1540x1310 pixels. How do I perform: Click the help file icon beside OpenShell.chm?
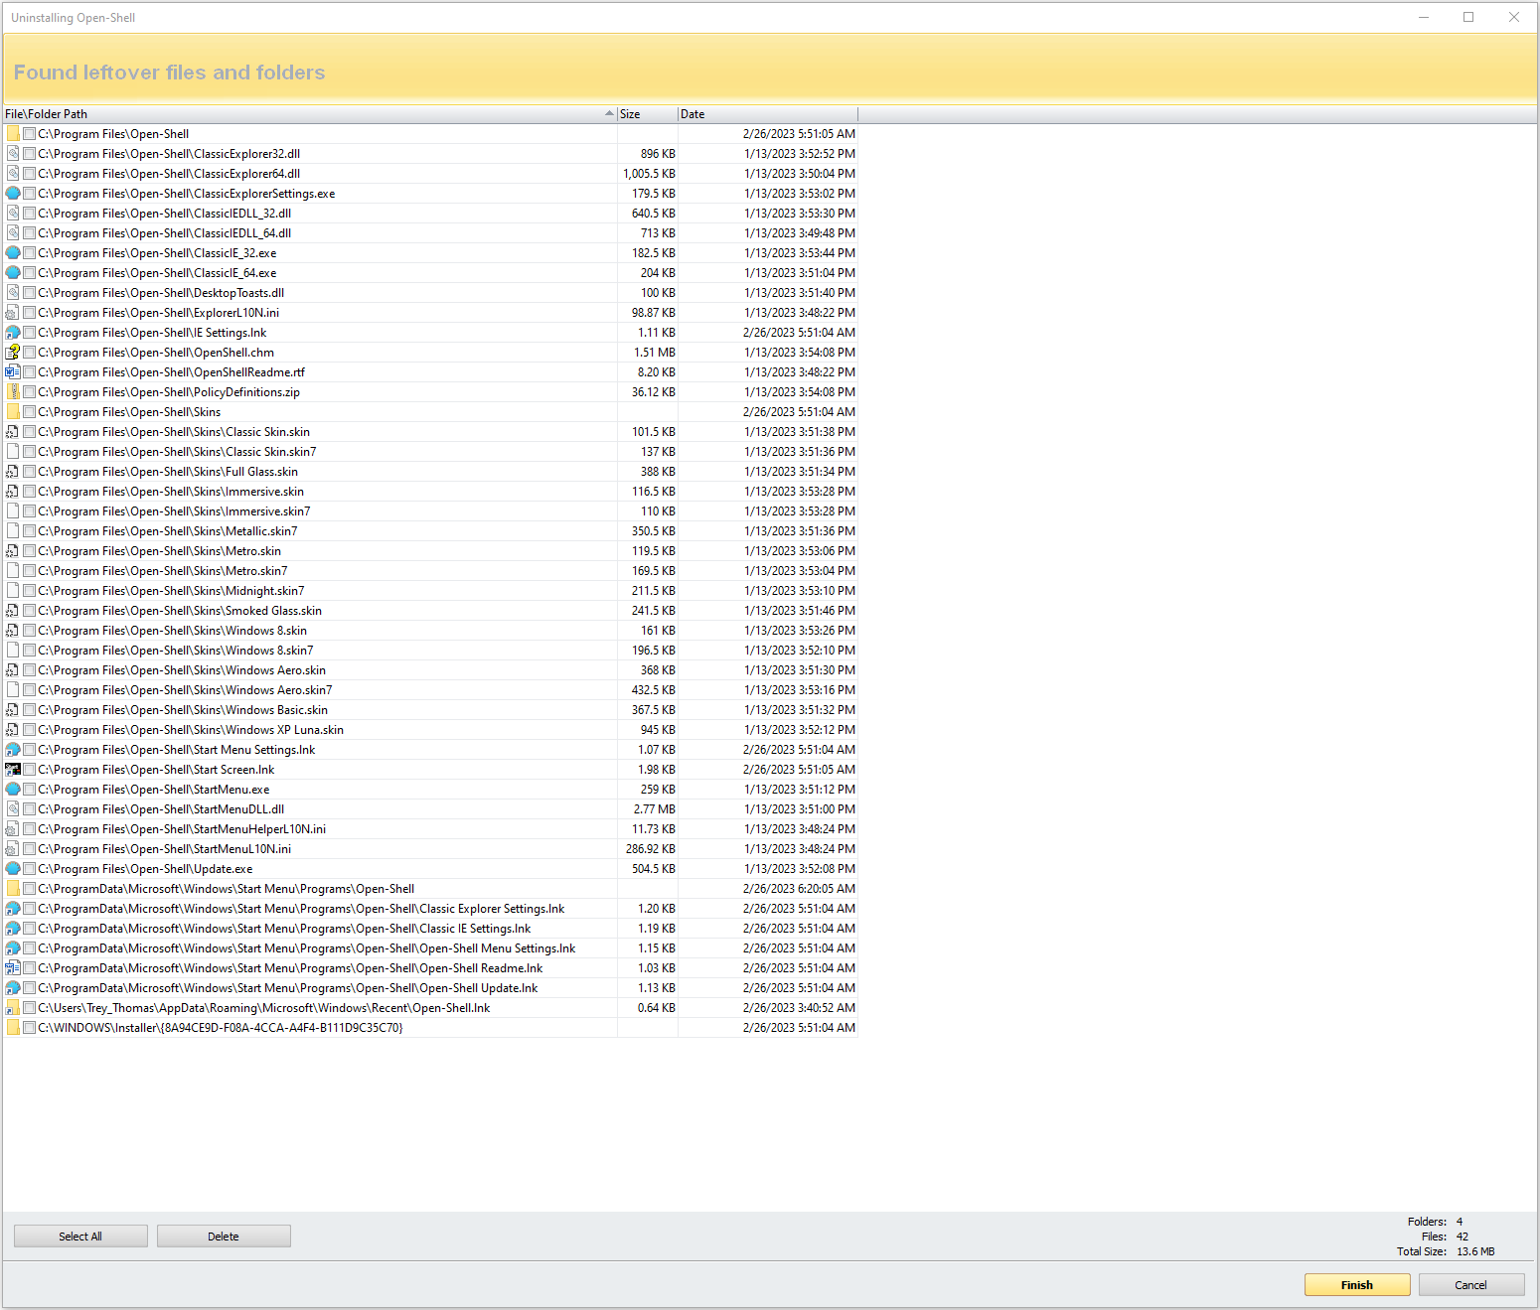pos(13,353)
